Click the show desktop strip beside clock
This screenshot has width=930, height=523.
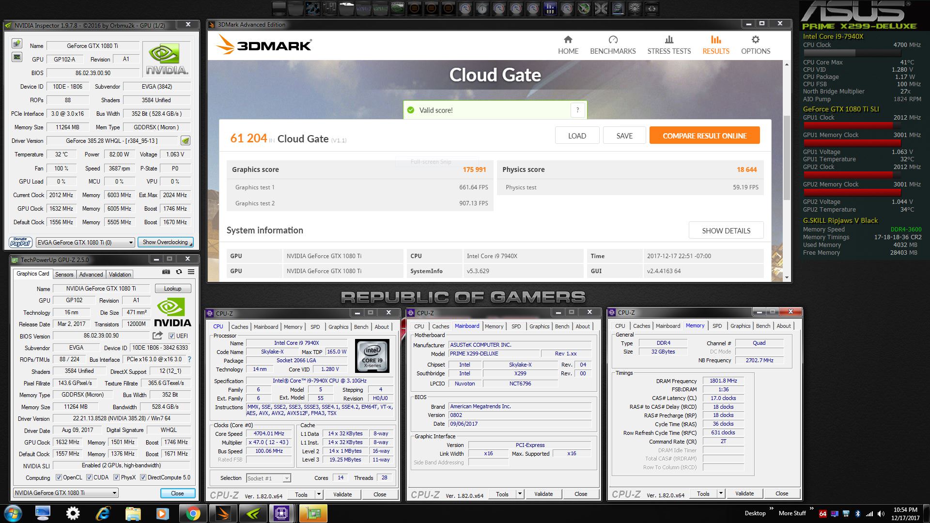(x=927, y=513)
